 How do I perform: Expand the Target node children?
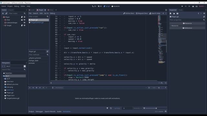point(4,25)
